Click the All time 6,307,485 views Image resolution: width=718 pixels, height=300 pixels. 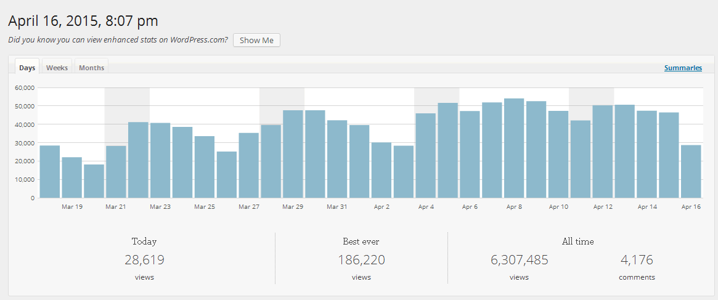point(520,260)
